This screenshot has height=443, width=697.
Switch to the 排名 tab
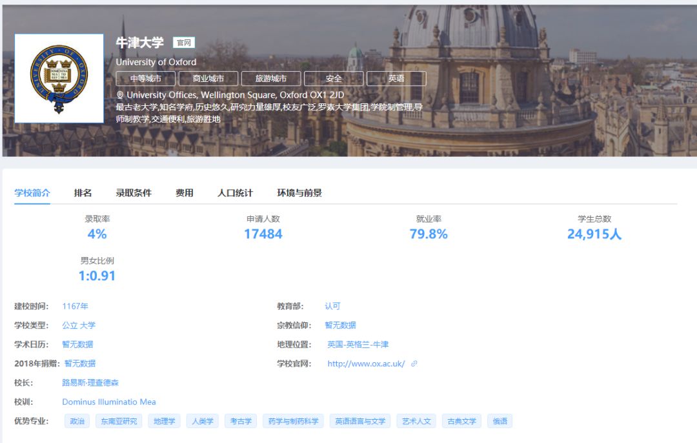point(83,193)
